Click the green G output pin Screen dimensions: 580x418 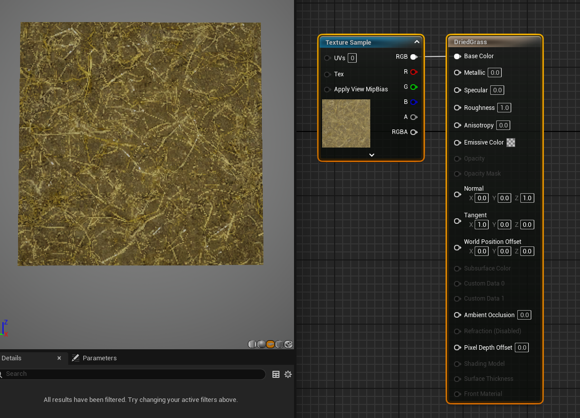click(x=413, y=87)
